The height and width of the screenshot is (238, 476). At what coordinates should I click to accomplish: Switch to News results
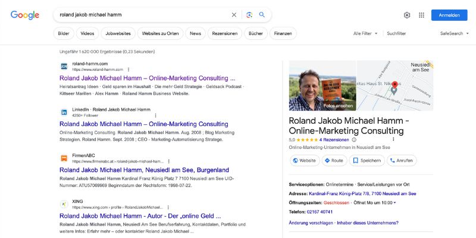point(196,33)
